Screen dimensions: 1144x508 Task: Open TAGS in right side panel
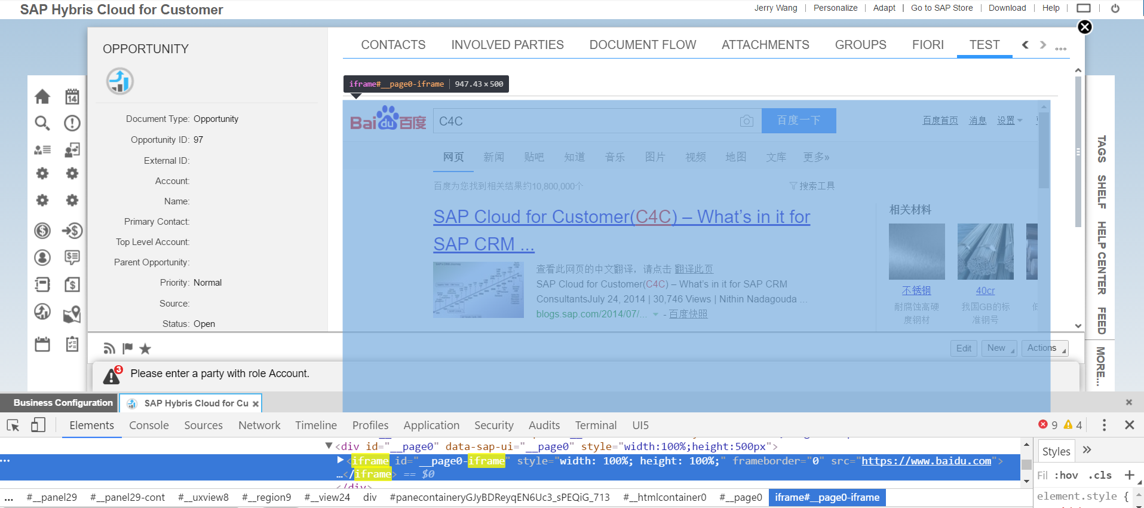point(1102,149)
